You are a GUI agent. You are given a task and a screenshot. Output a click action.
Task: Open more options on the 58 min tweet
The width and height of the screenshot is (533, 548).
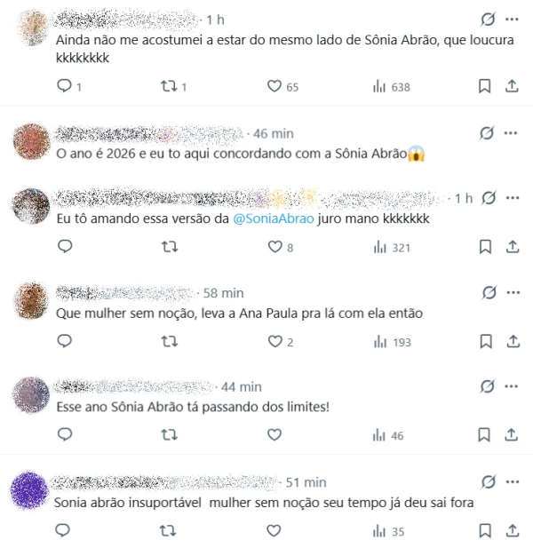(513, 292)
